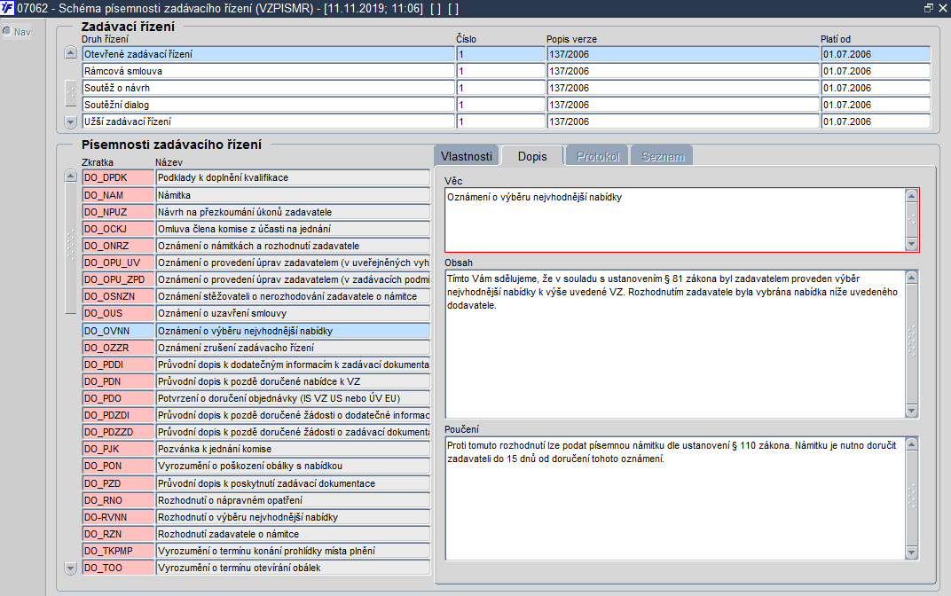Select Potvrzení o doručení objednávky row
Image resolution: width=951 pixels, height=596 pixels.
(x=293, y=398)
